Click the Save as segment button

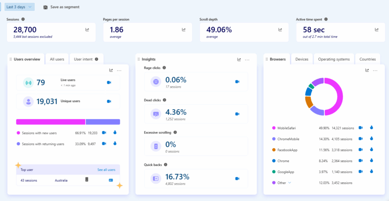coord(61,7)
